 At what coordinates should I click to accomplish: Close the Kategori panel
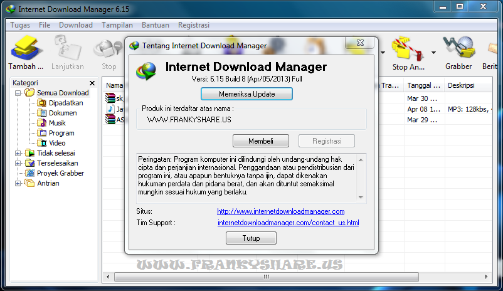coord(92,83)
